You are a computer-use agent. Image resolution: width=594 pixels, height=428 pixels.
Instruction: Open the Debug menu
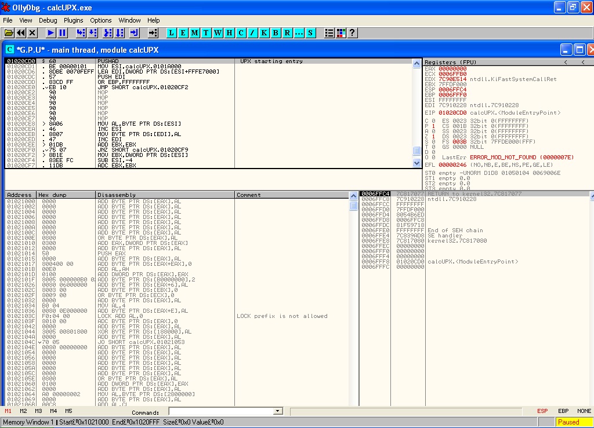click(x=48, y=20)
